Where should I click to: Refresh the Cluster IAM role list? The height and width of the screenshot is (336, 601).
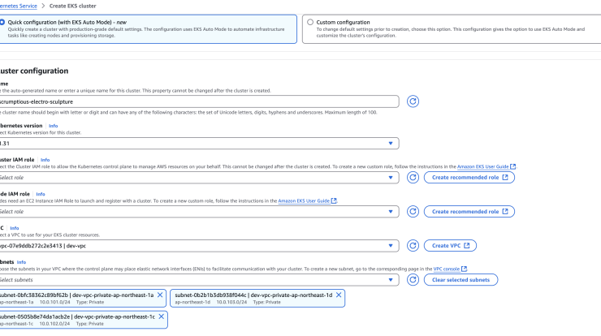[x=413, y=178]
